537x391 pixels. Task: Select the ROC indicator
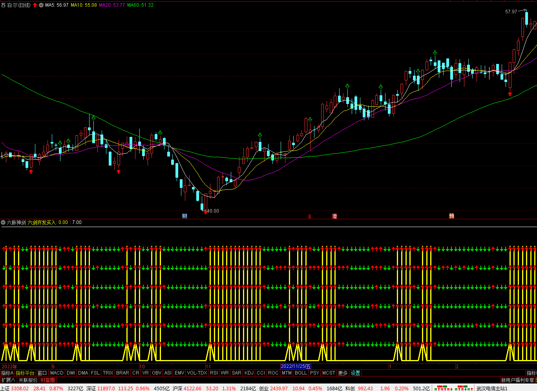[x=273, y=373]
